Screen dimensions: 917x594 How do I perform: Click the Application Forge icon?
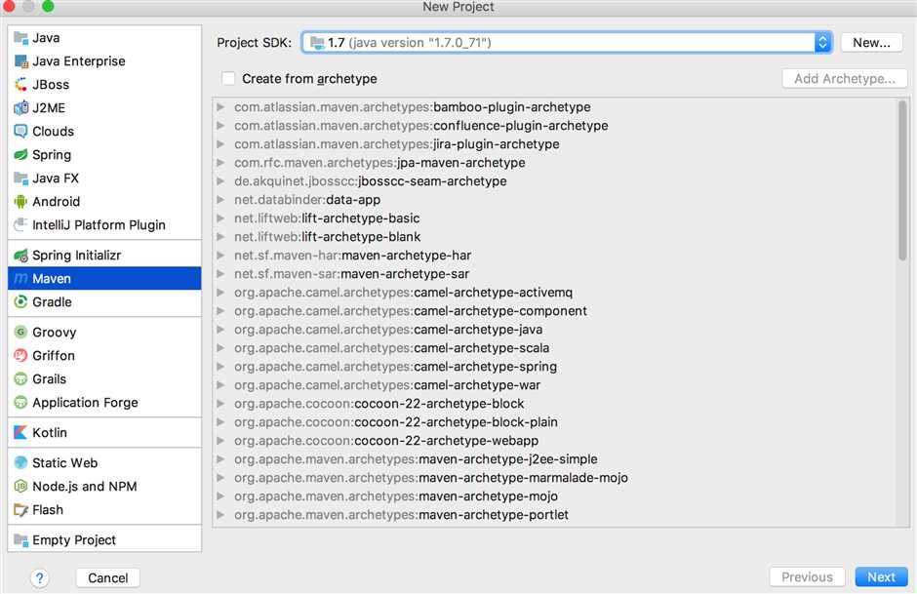[20, 402]
